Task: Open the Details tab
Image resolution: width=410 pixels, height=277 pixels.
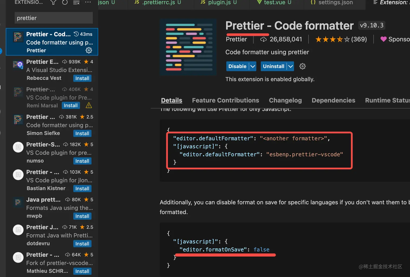Action: 172,100
